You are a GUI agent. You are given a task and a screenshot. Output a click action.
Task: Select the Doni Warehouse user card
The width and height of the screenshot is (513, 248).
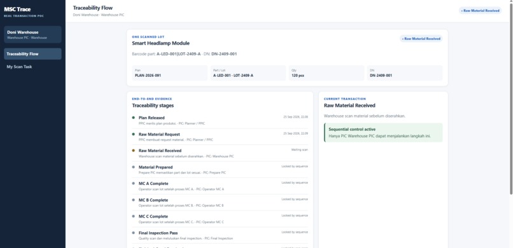(x=32, y=34)
